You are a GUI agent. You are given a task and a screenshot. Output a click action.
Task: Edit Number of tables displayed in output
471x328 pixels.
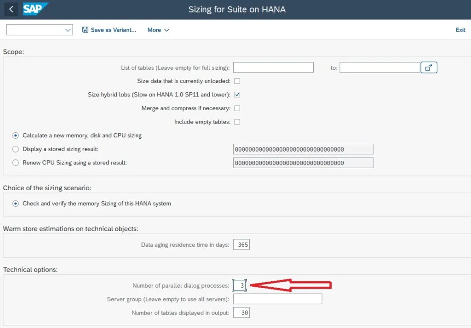pos(241,313)
